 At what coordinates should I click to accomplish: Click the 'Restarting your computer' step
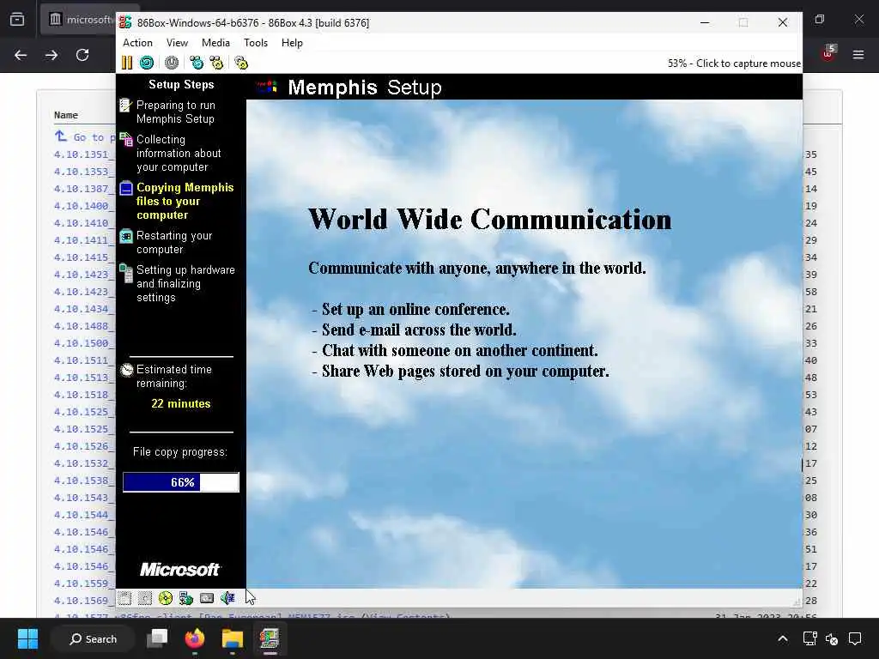(x=174, y=242)
